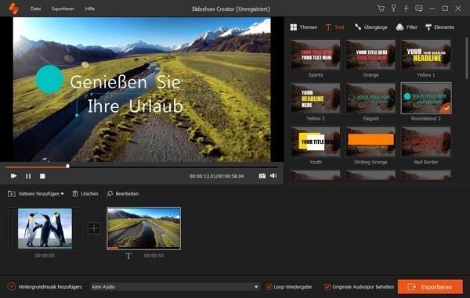Image resolution: width=470 pixels, height=298 pixels.
Task: Click the shopping cart icon
Action: [381, 9]
